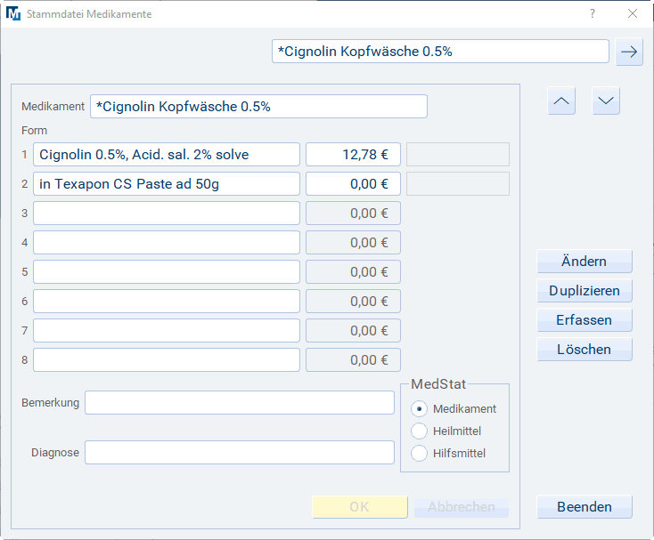Click the Diagnose input field
The width and height of the screenshot is (654, 540).
[240, 453]
